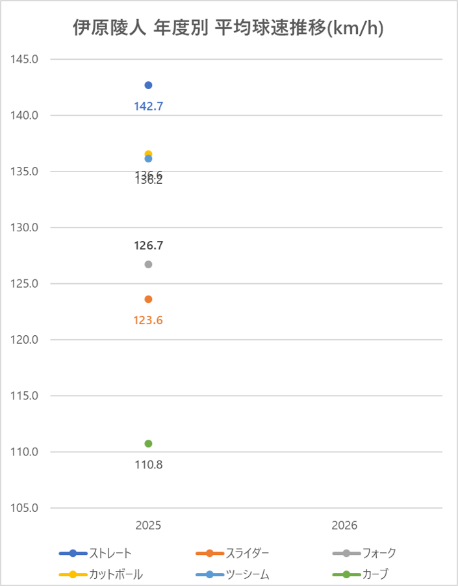Select the ツーシーム legend entry

point(233,574)
